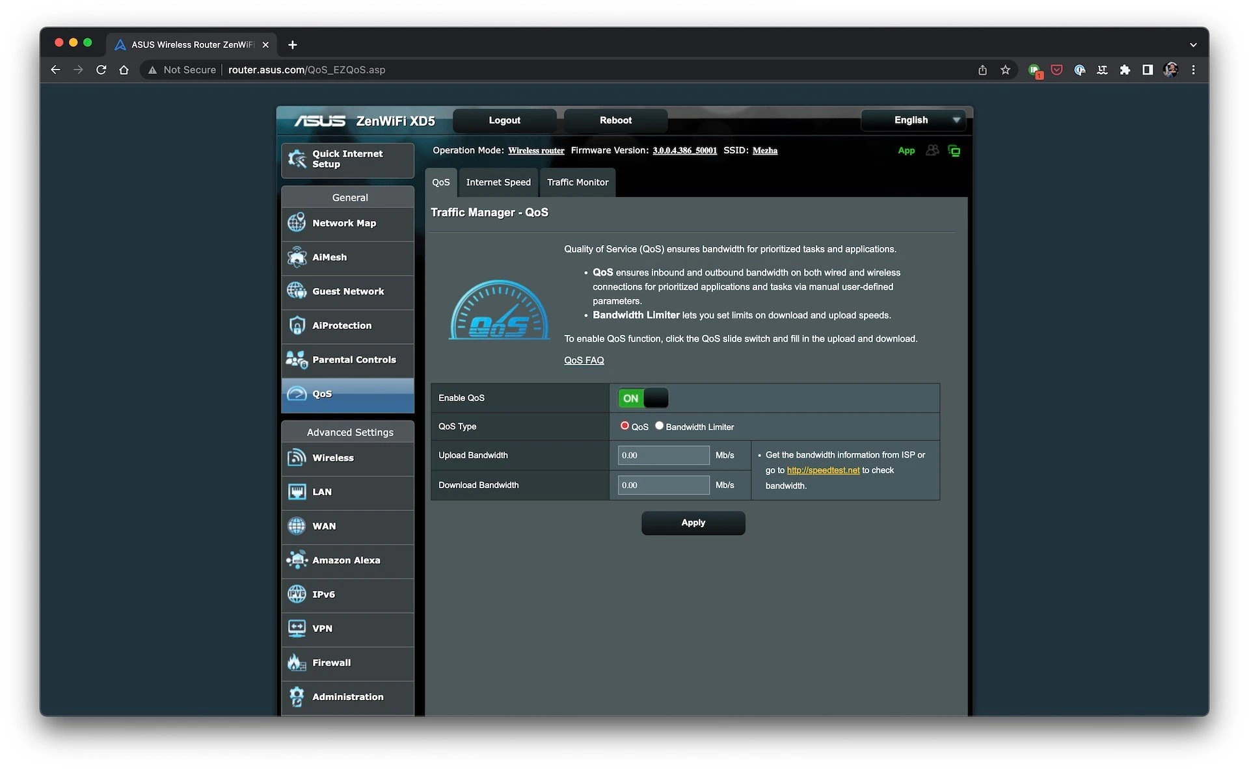Focus the Download Bandwidth input field
The image size is (1249, 769).
tap(664, 485)
